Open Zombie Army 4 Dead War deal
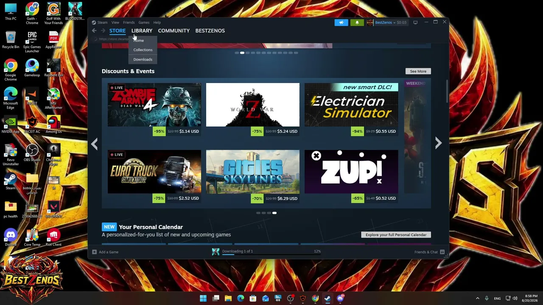This screenshot has height=305, width=543. coord(154,105)
